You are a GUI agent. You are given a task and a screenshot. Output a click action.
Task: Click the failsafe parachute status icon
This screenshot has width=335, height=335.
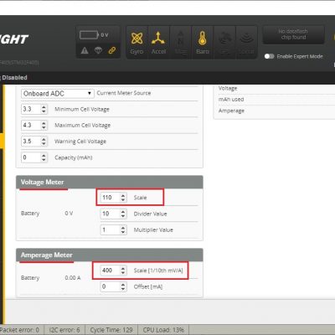pyautogui.click(x=98, y=50)
